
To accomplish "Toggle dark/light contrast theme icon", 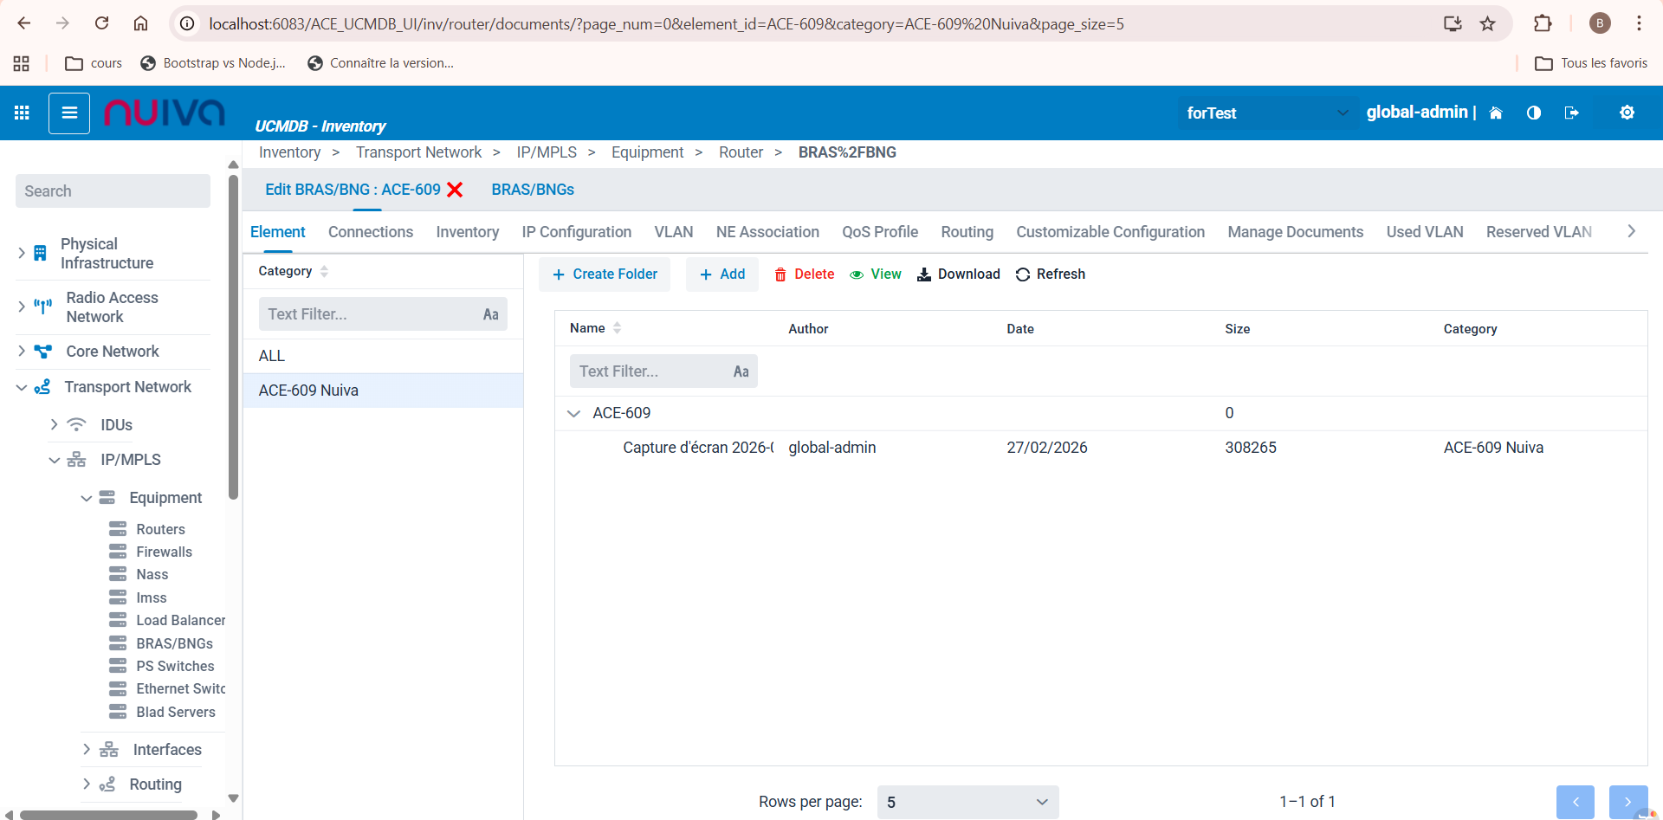I will pyautogui.click(x=1533, y=113).
